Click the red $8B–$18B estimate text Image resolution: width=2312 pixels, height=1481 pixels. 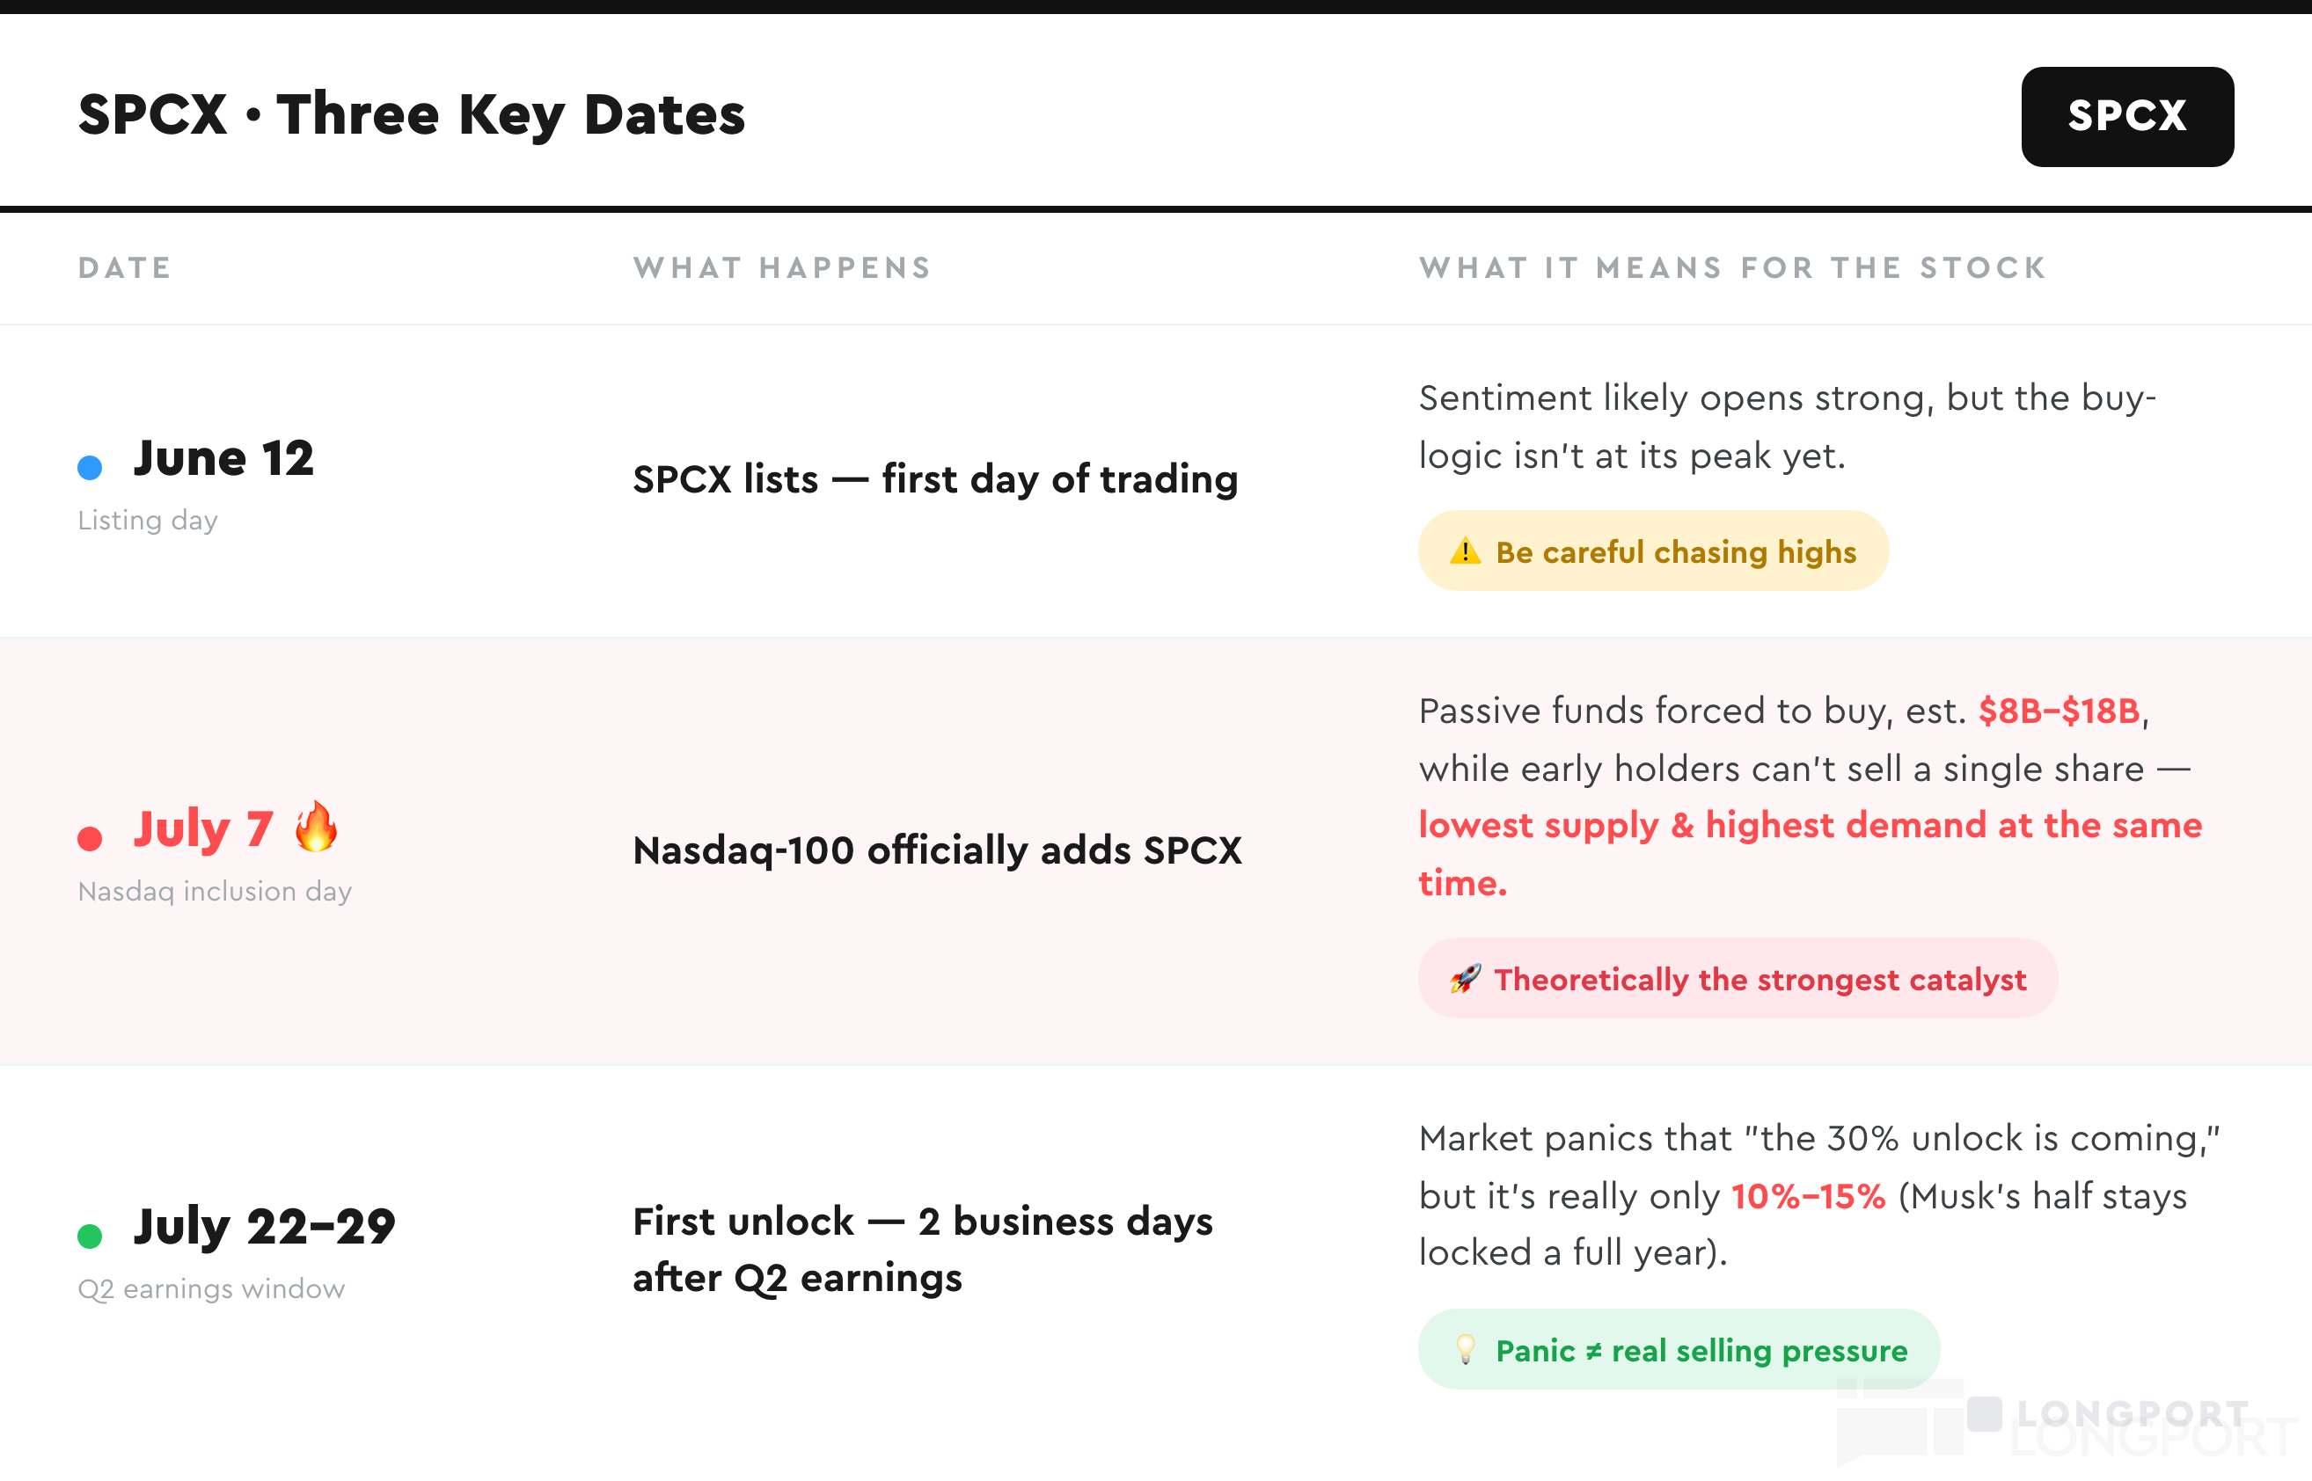coord(2058,711)
